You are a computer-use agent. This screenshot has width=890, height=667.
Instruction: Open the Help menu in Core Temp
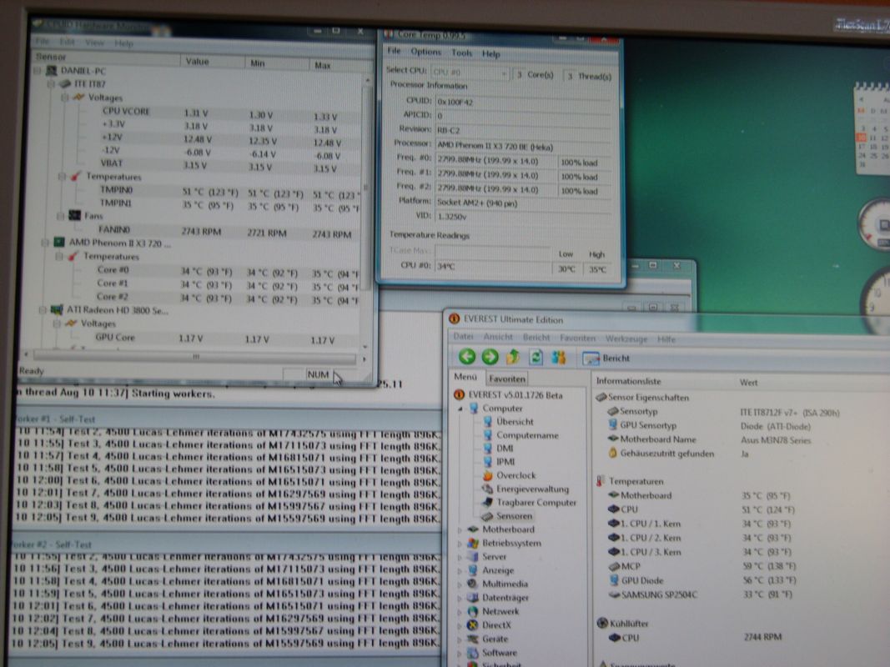(x=491, y=54)
